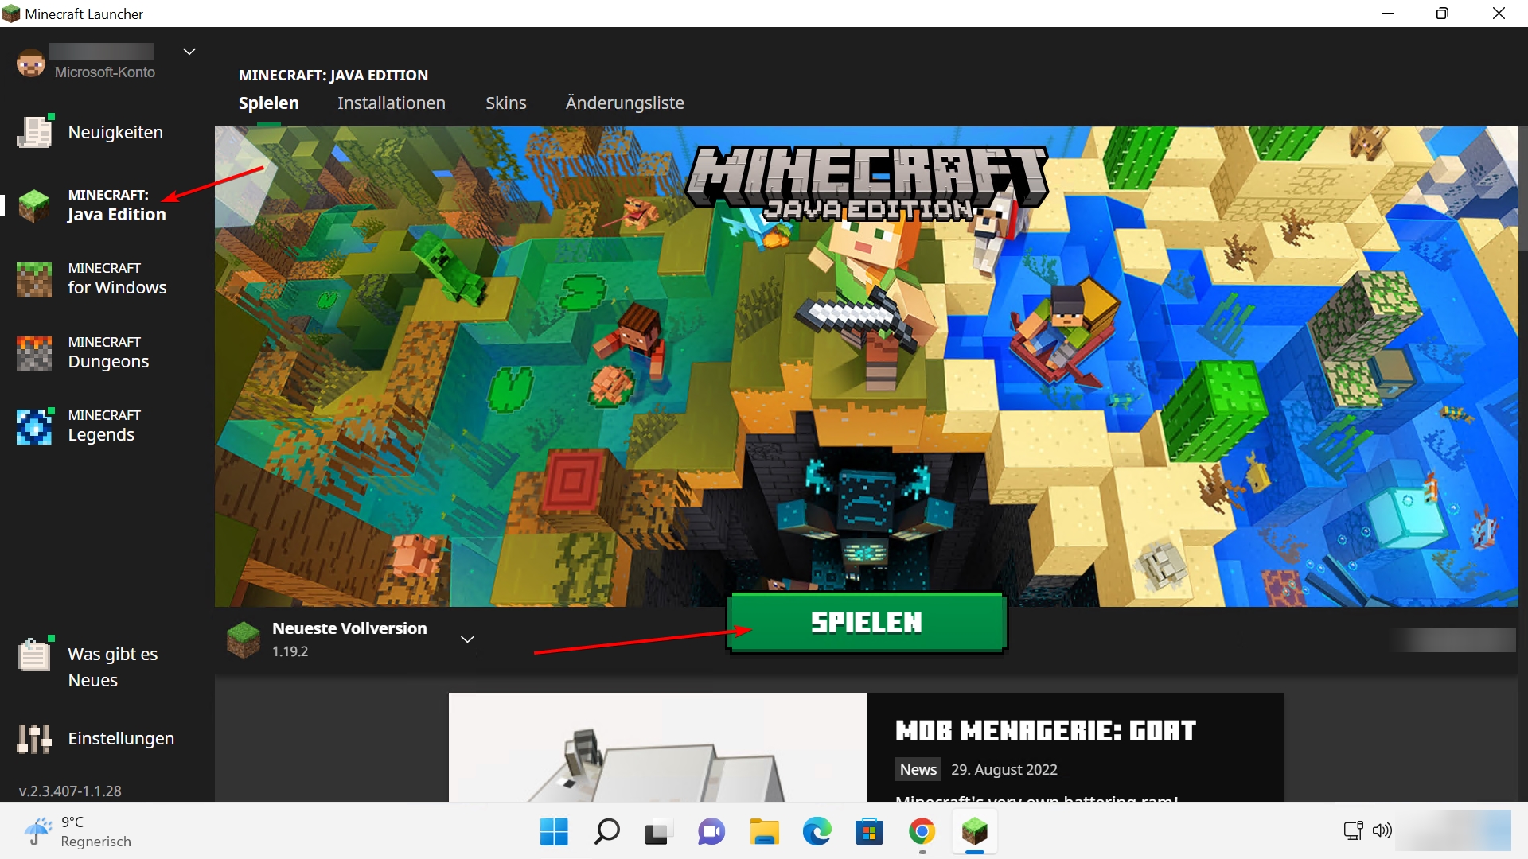Open the weather widget showing 9°C
The image size is (1528, 859).
coord(78,832)
